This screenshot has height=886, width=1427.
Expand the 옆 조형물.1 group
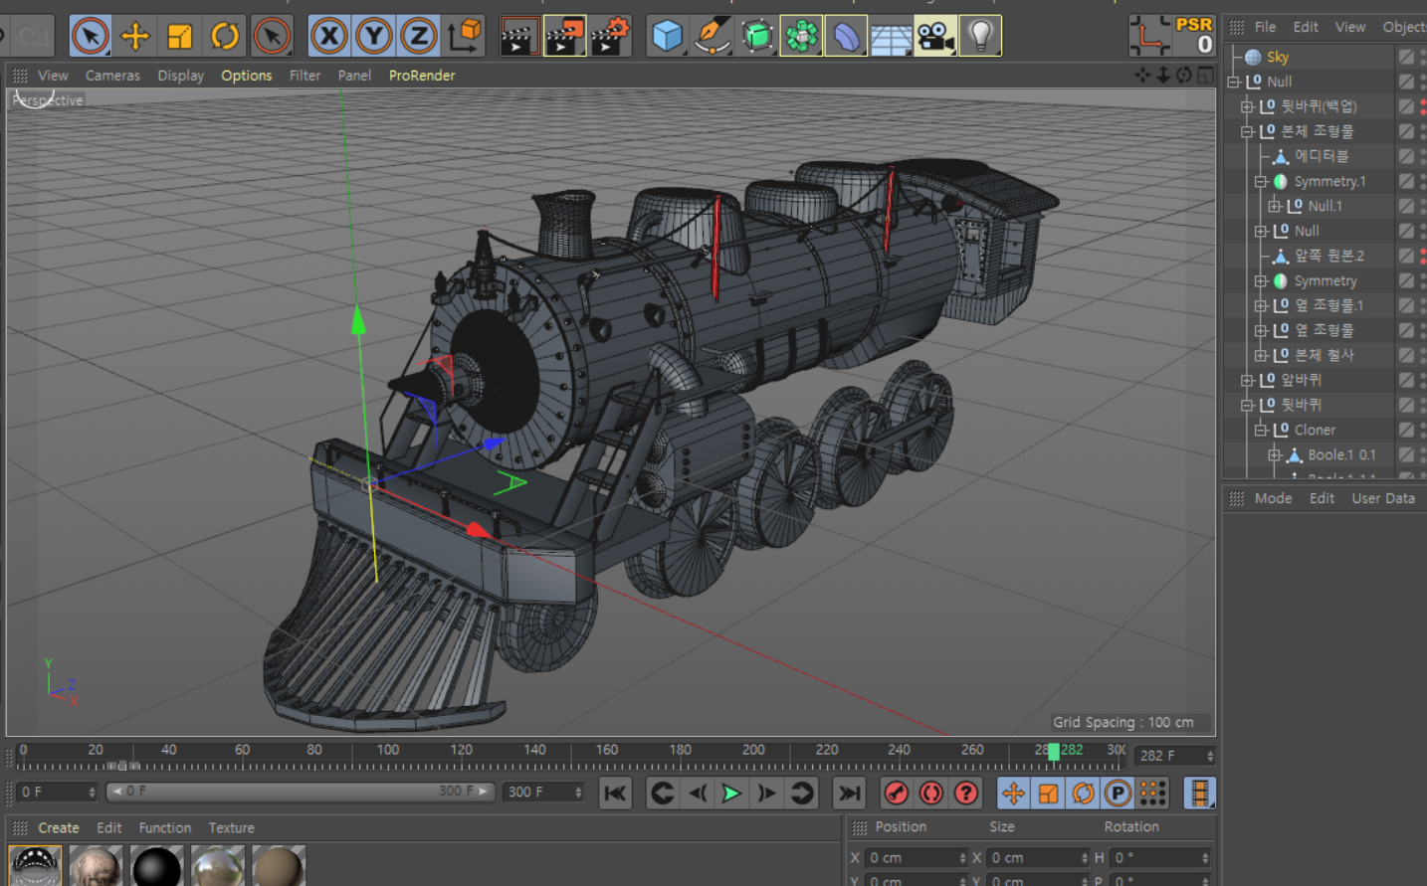click(x=1261, y=305)
